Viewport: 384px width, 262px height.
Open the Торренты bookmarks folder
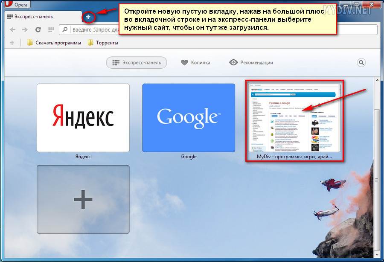coord(103,43)
